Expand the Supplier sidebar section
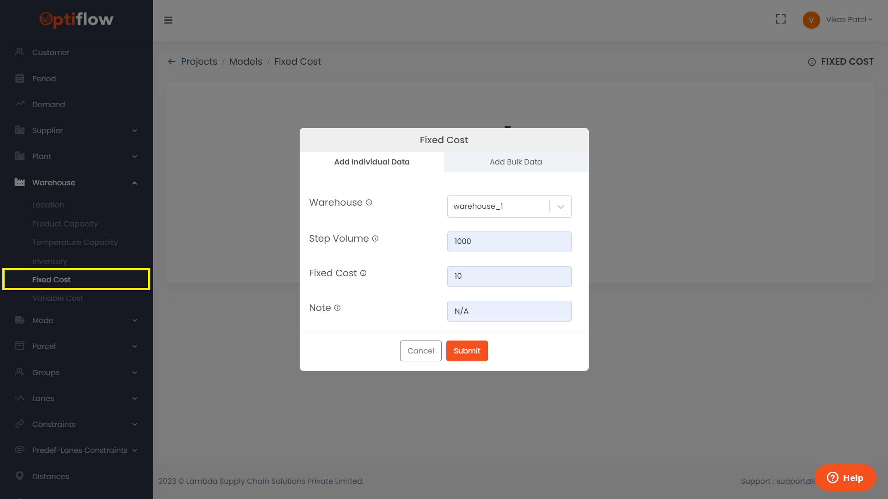 pos(134,130)
